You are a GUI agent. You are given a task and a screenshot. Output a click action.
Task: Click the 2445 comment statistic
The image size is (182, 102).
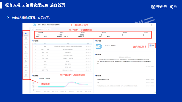point(82,35)
